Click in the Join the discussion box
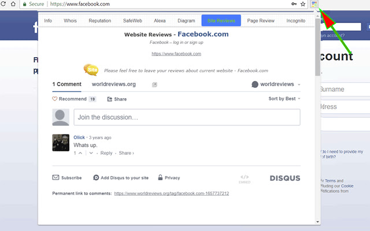 (x=187, y=117)
